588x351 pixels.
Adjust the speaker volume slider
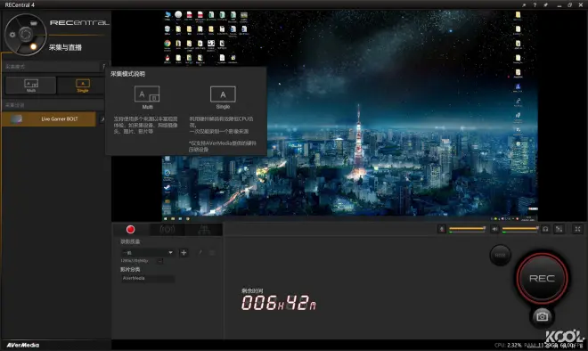coord(520,228)
